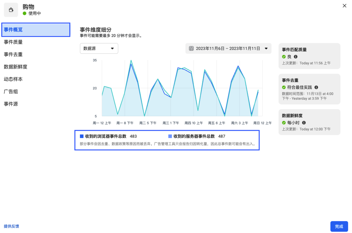Click green checkmark under 事件匹配质量
The width and height of the screenshot is (352, 233).
click(x=284, y=57)
